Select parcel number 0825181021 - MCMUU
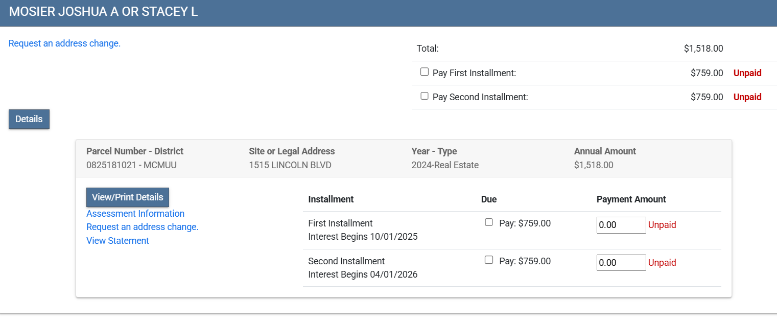777x320 pixels. pos(132,165)
